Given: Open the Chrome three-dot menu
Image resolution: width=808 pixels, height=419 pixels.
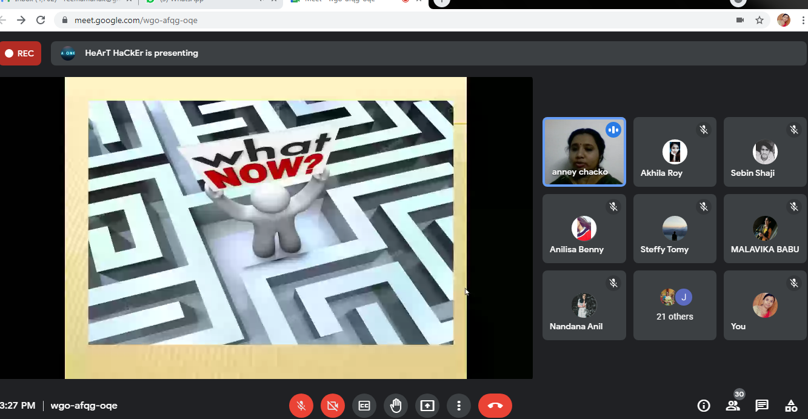Looking at the screenshot, I should [x=803, y=20].
